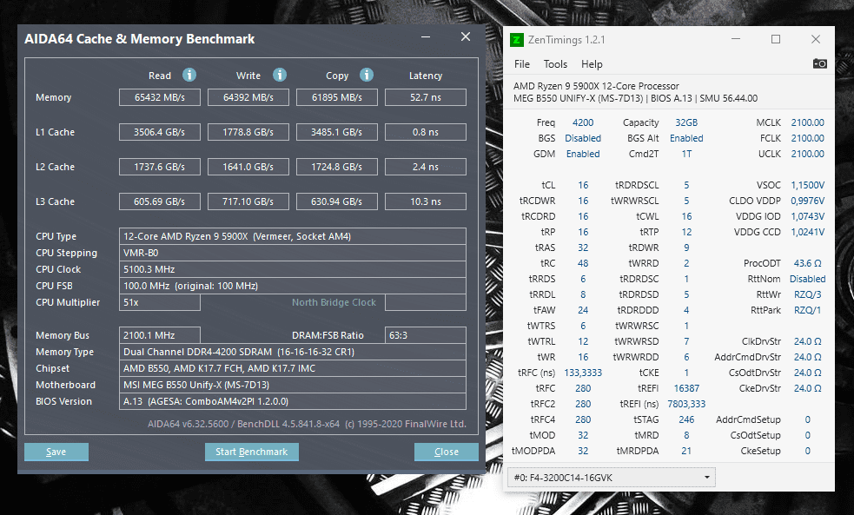Click L3 Cache Write value 717.10 GB/s
The height and width of the screenshot is (515, 854).
pyautogui.click(x=248, y=202)
